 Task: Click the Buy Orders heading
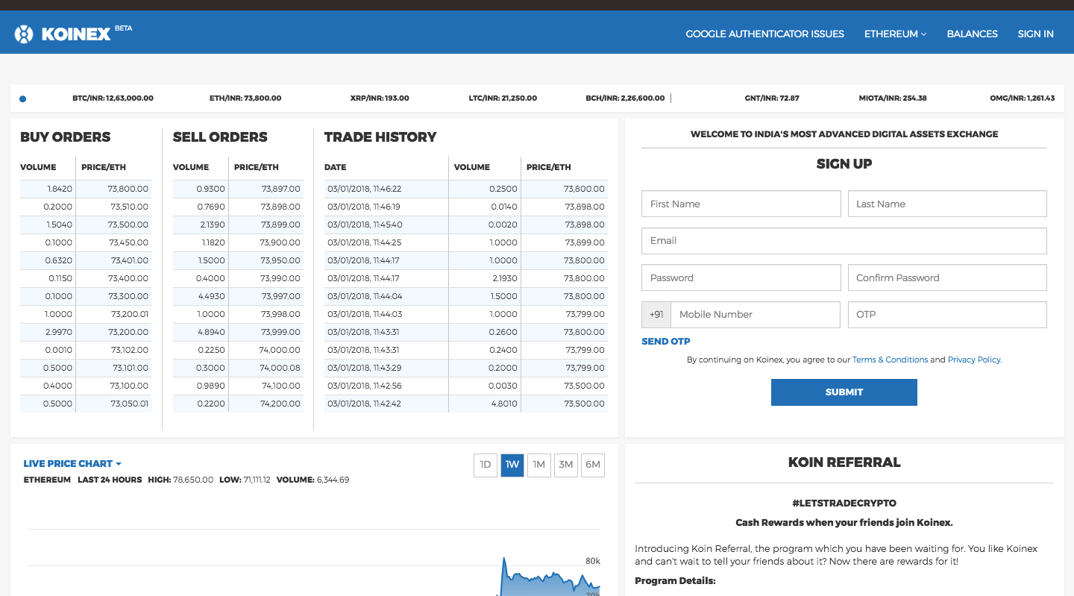coord(65,137)
